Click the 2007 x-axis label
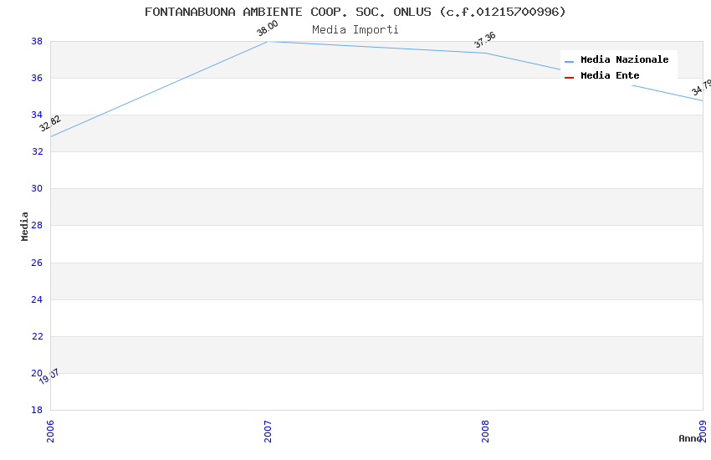The height and width of the screenshot is (460, 711). coord(268,431)
